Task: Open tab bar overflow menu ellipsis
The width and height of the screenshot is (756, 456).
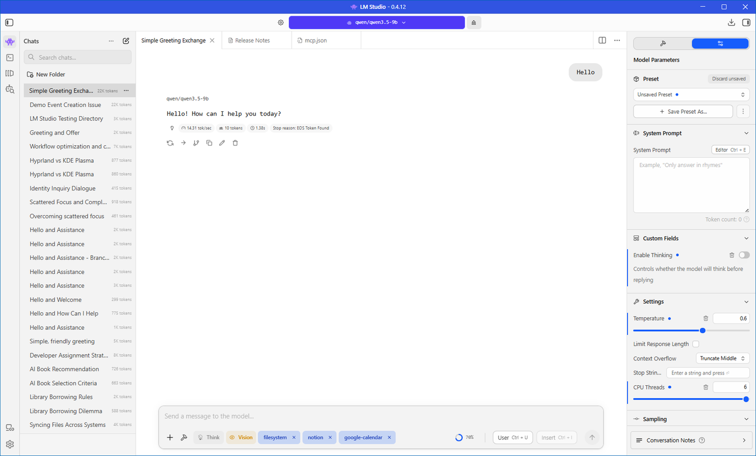Action: point(617,41)
